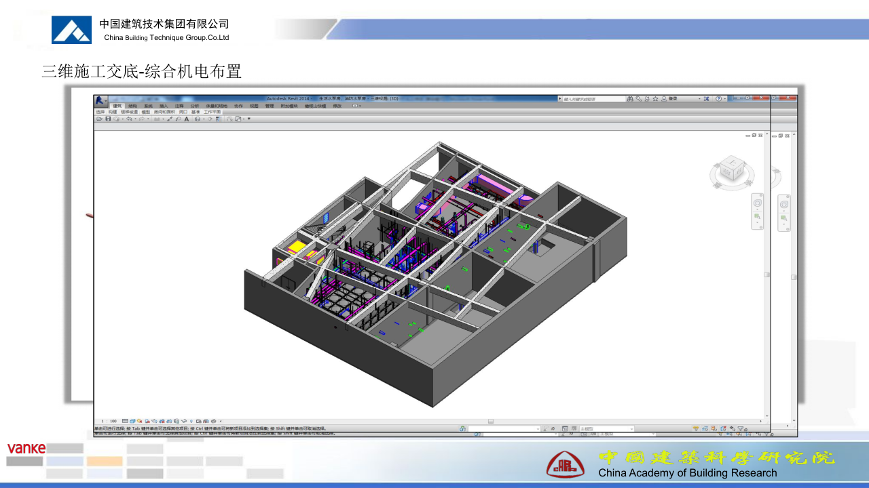
Task: Click the 工作平面 ribbon panel label
Action: point(212,112)
